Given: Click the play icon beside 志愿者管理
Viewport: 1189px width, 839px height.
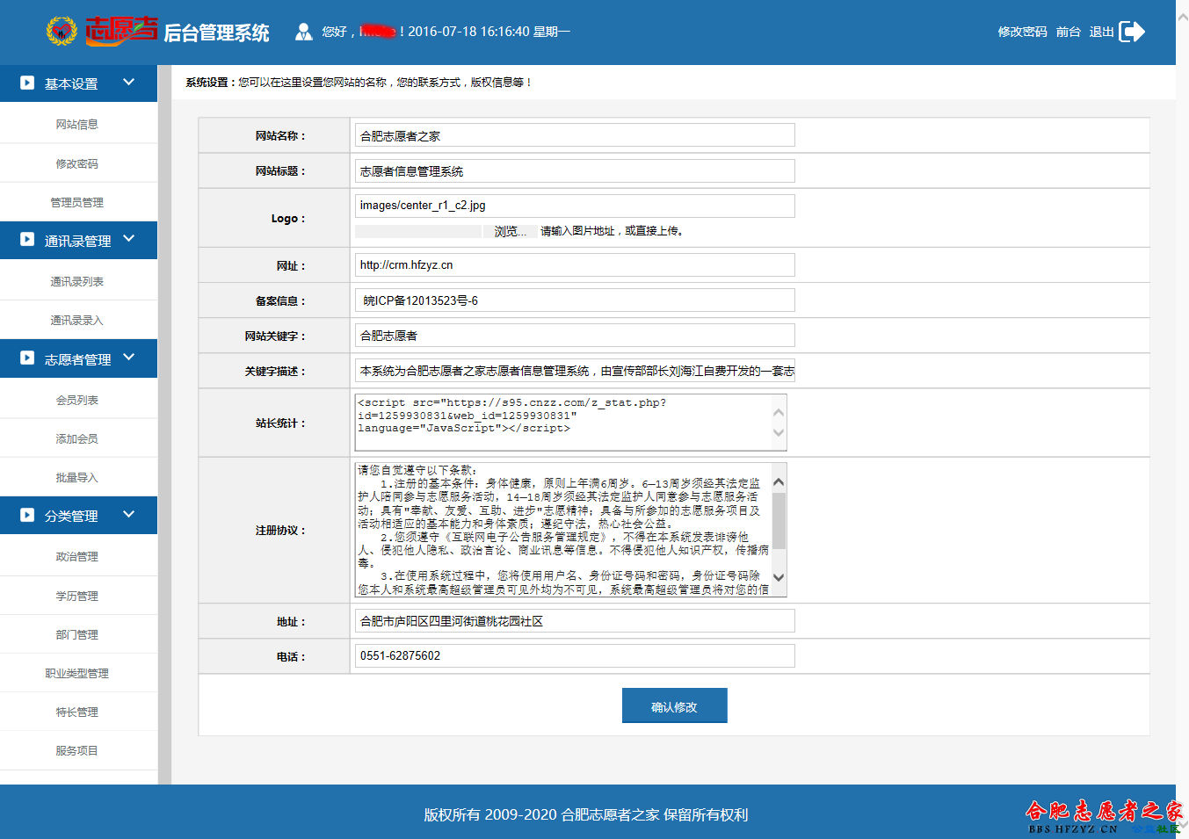Looking at the screenshot, I should pyautogui.click(x=27, y=358).
